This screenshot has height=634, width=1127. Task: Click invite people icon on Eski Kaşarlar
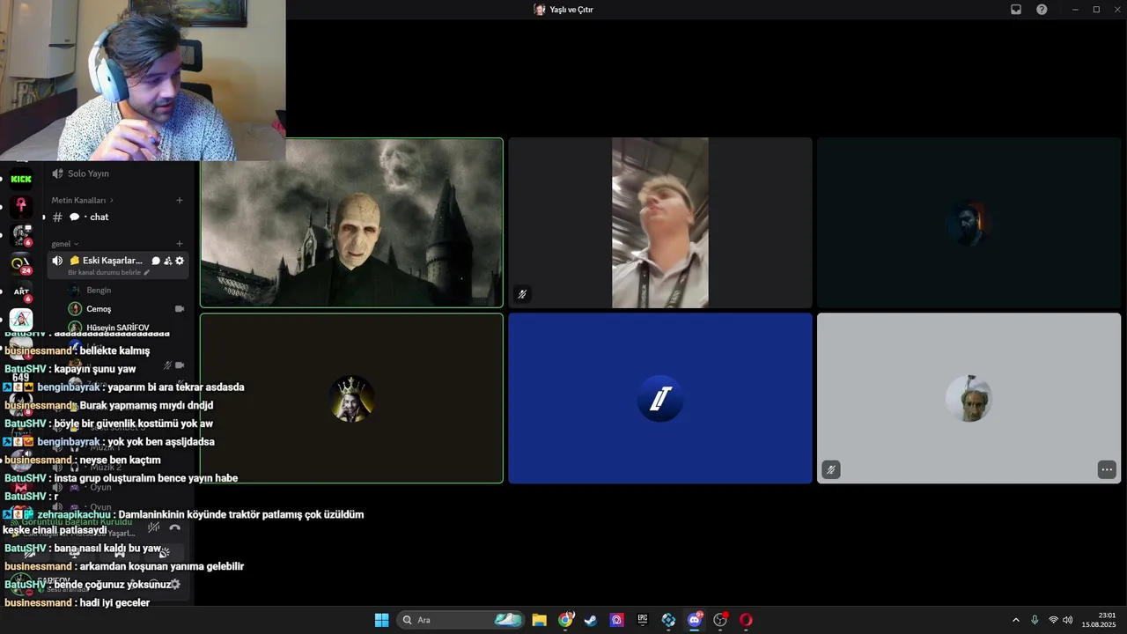[x=167, y=261]
